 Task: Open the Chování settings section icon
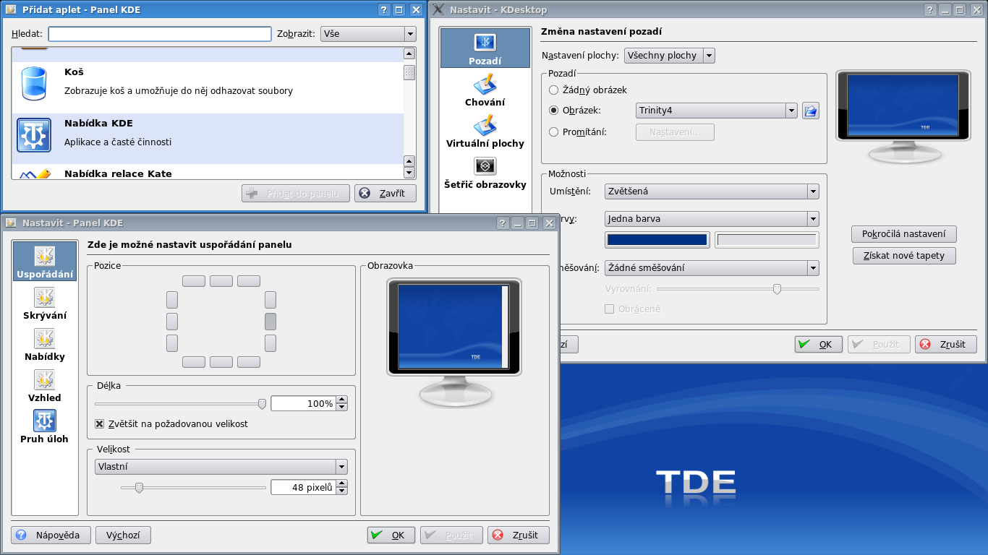point(485,85)
